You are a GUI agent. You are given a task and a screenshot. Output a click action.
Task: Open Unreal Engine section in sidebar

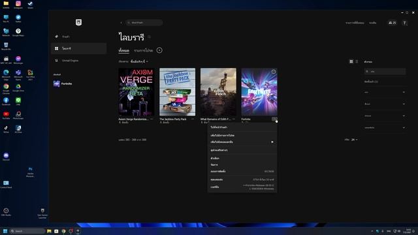coord(79,61)
